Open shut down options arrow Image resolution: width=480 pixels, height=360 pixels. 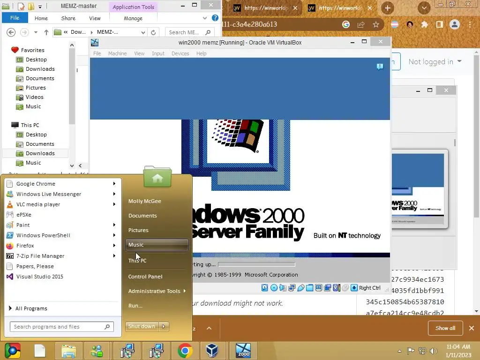click(164, 326)
